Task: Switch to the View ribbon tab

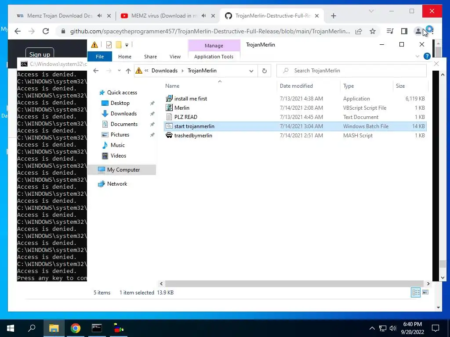Action: (x=175, y=57)
